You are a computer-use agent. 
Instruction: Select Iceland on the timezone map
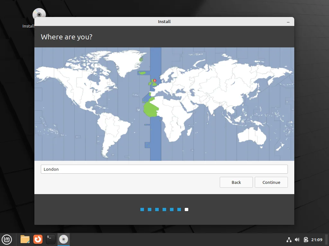(142, 73)
